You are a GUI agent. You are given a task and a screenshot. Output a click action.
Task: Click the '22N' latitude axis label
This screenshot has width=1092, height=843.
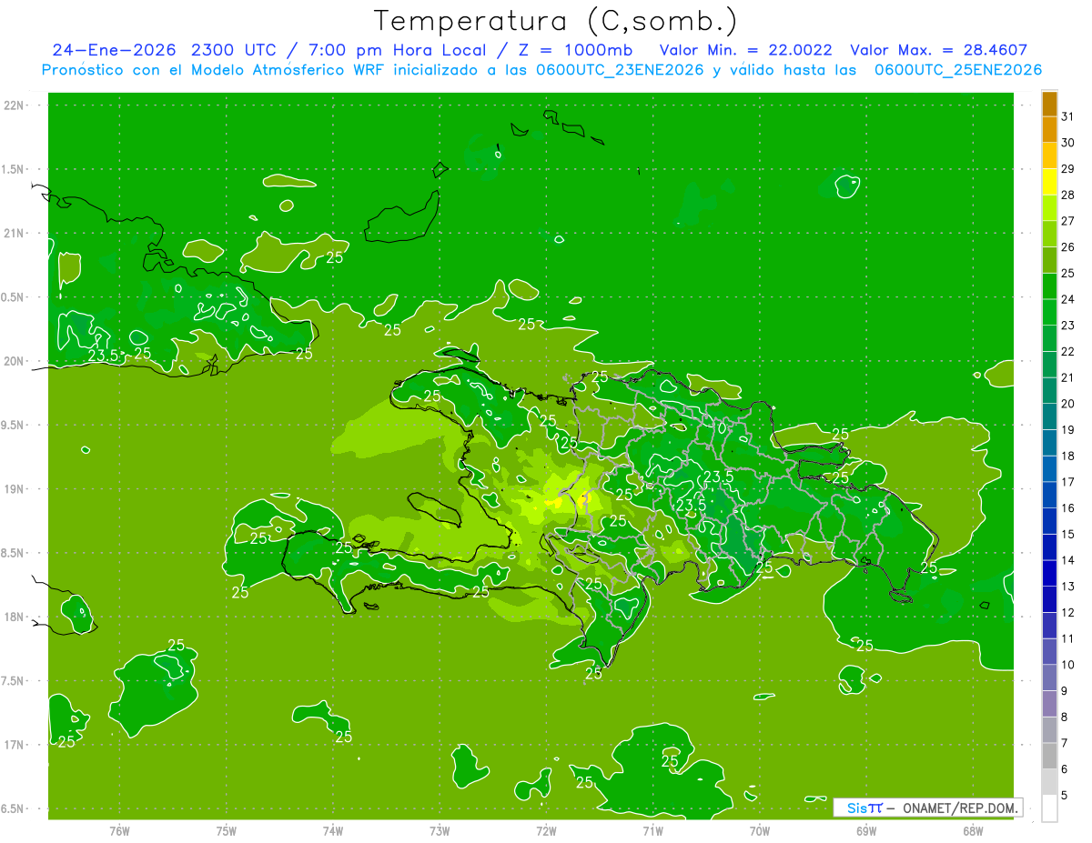click(15, 105)
